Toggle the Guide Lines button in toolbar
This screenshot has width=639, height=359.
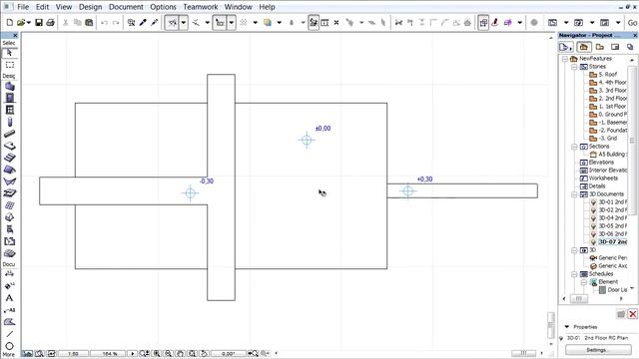click(173, 22)
